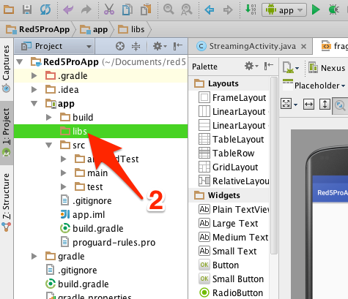Click the Replace magnifier icon
Screen dimensions: 348x299
point(187,10)
